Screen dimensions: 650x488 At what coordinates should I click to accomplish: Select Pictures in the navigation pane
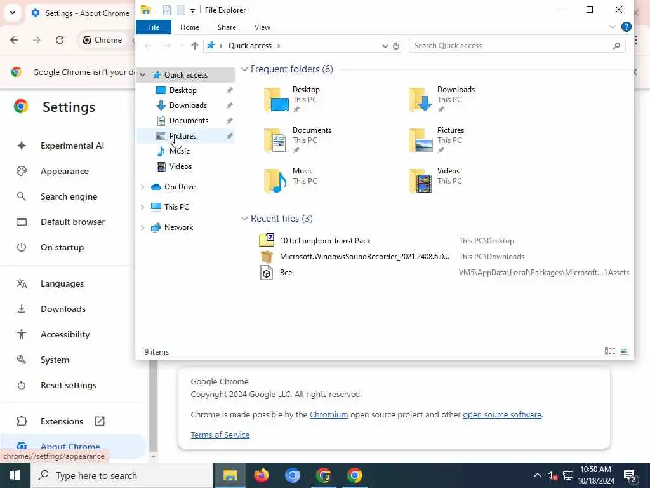(182, 136)
